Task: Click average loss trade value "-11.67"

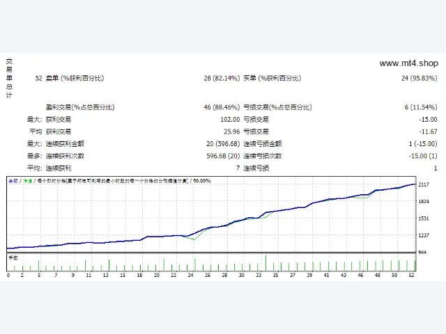Action: point(428,132)
